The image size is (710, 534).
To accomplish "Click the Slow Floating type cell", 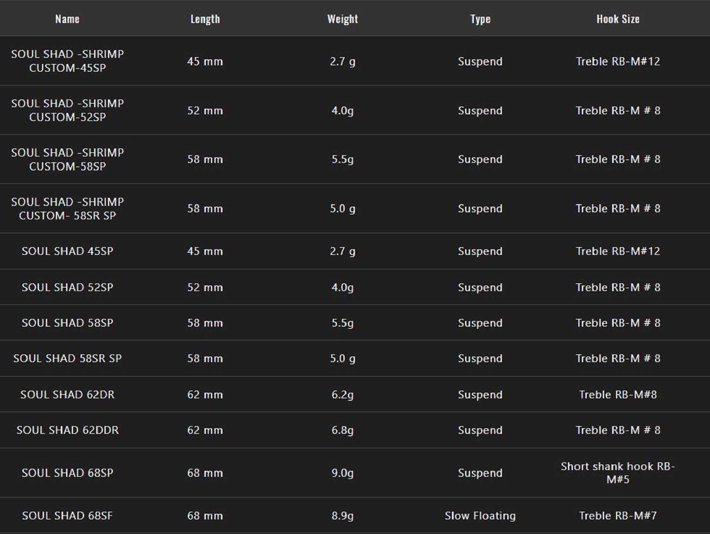I will [x=480, y=516].
